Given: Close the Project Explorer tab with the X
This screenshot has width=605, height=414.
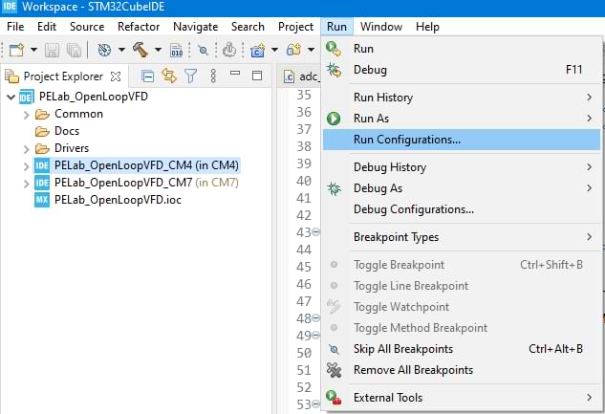Looking at the screenshot, I should (116, 76).
